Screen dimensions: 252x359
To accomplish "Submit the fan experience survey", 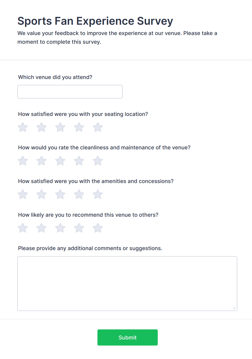I will [x=128, y=338].
